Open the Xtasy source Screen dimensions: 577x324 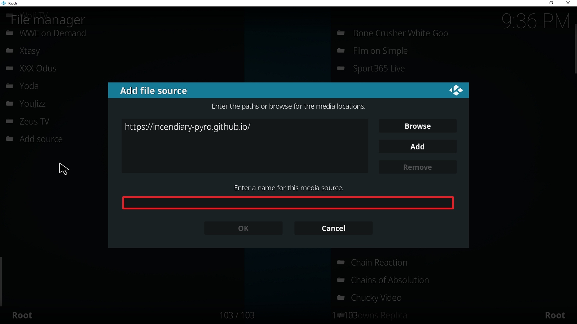coord(30,51)
